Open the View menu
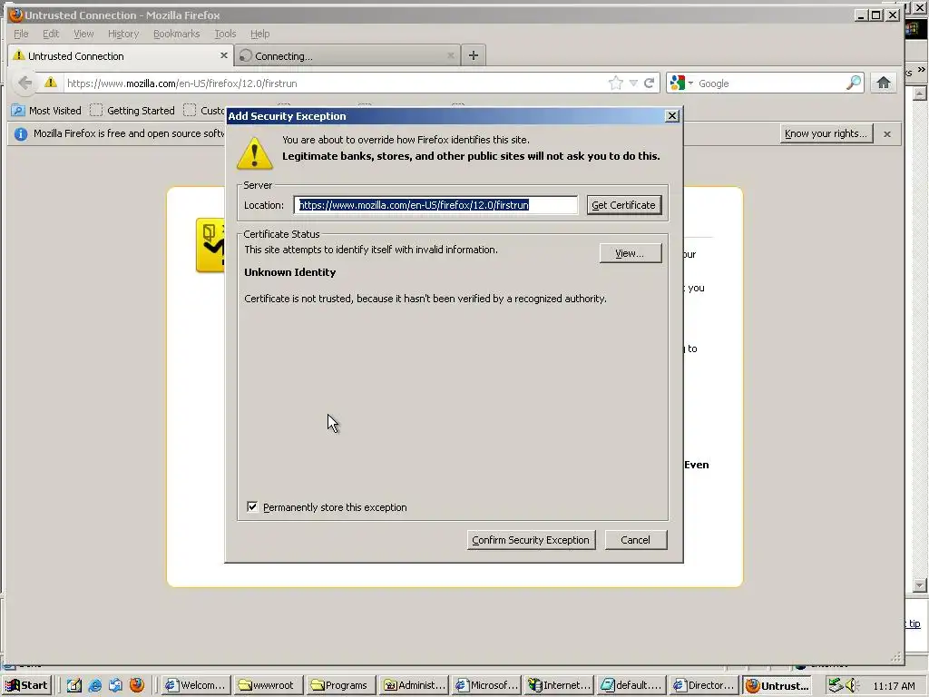Viewport: 929px width, 697px height. pos(83,34)
